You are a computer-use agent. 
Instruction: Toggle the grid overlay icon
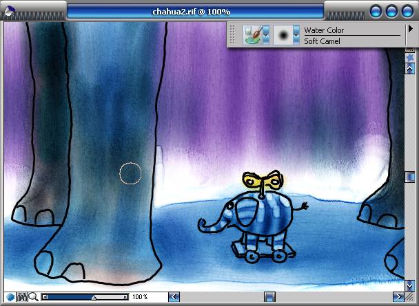click(22, 296)
